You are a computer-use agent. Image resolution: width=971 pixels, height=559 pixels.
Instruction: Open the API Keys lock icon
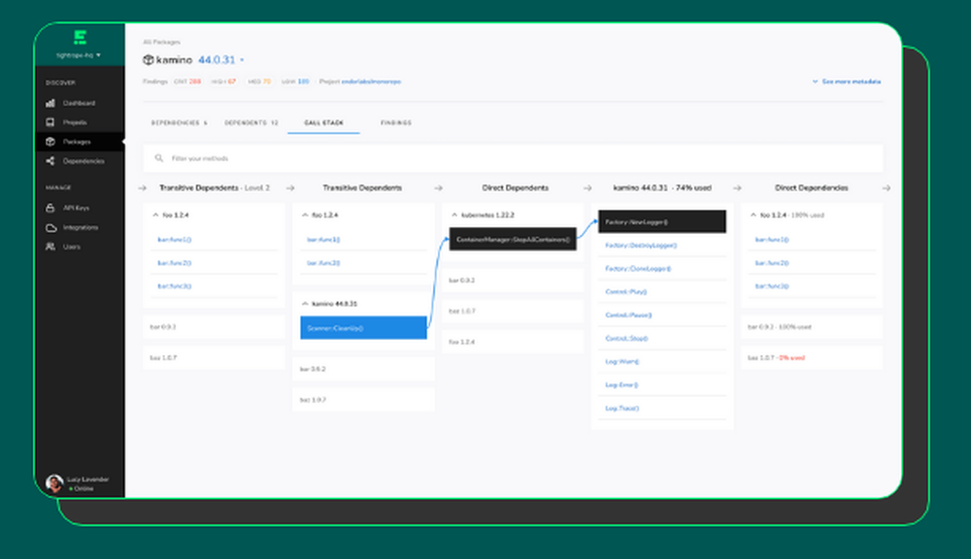[x=50, y=208]
